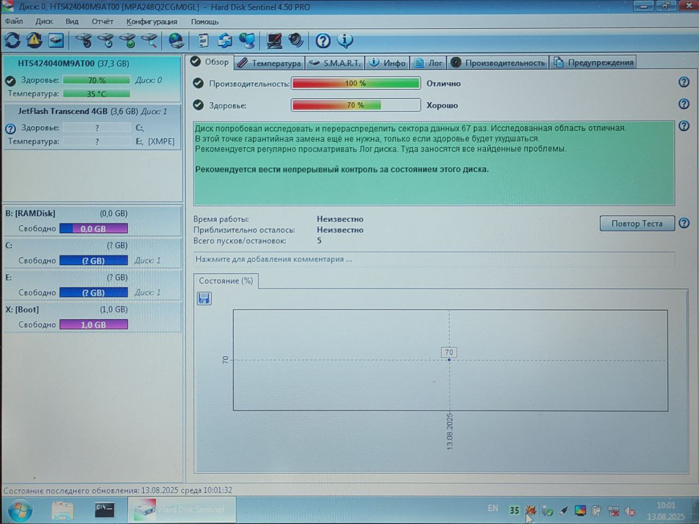
Task: Save graph using floppy disk icon
Action: pos(204,298)
